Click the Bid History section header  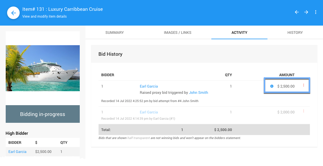point(111,54)
